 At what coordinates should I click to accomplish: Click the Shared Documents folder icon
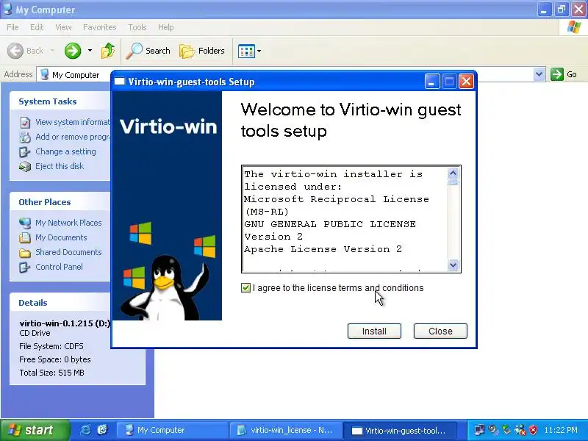(x=25, y=253)
